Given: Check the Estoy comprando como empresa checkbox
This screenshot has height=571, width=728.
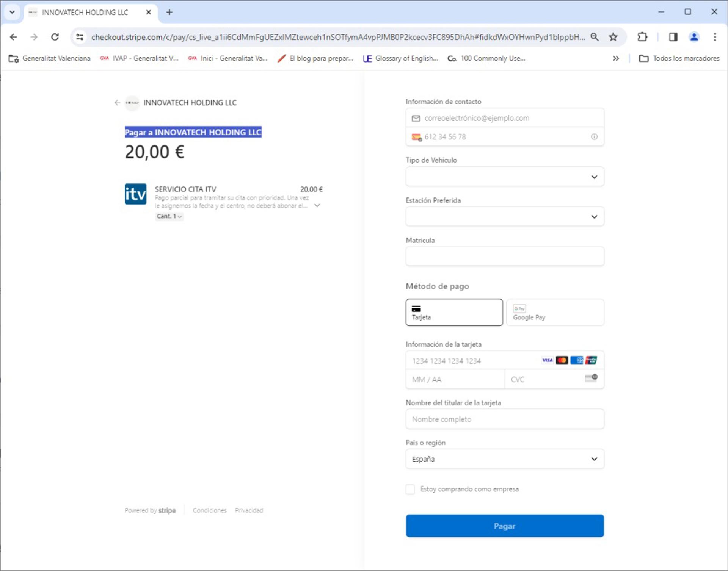Looking at the screenshot, I should click(410, 489).
